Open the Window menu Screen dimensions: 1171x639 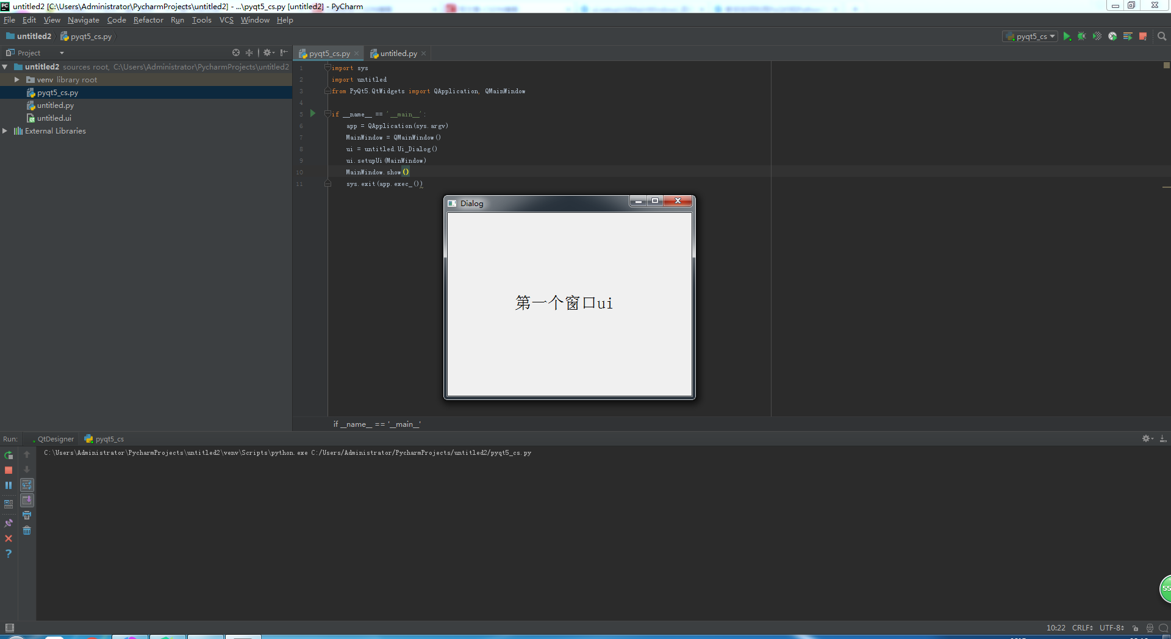click(x=255, y=20)
